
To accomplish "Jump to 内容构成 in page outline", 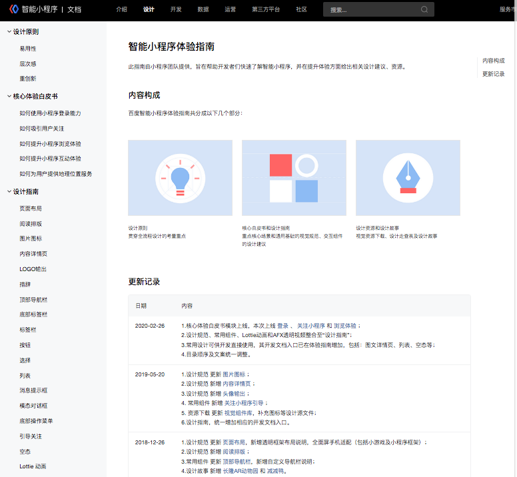I will (493, 61).
